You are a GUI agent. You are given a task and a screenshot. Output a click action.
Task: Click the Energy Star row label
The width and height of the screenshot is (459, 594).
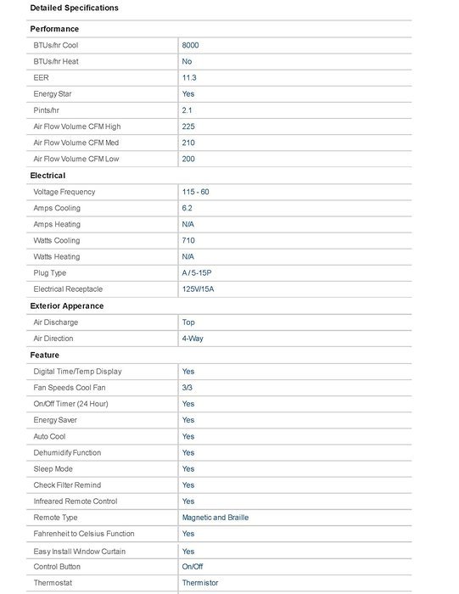click(x=53, y=94)
